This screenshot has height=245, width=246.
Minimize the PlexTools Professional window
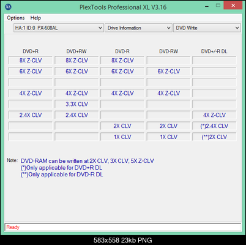(207, 6)
